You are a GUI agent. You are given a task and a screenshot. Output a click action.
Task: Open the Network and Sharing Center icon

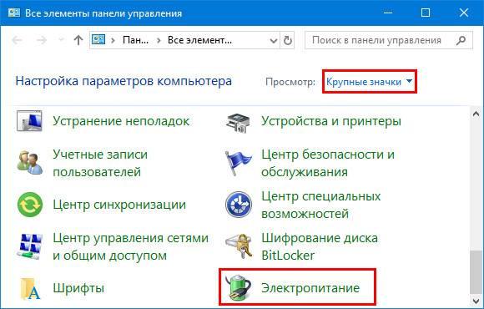[x=30, y=246]
